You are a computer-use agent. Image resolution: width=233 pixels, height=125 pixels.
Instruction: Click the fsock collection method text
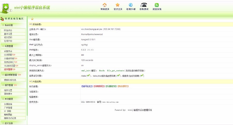[x=101, y=71]
